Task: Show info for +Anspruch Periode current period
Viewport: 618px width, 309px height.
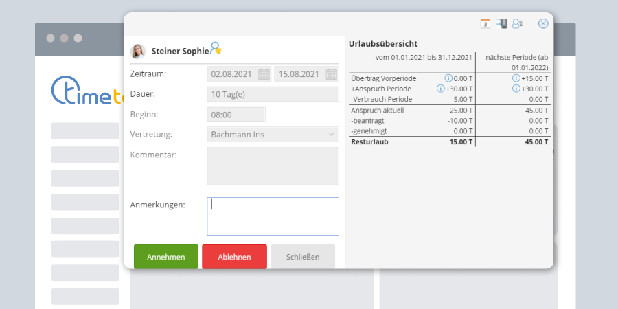Action: pos(441,89)
